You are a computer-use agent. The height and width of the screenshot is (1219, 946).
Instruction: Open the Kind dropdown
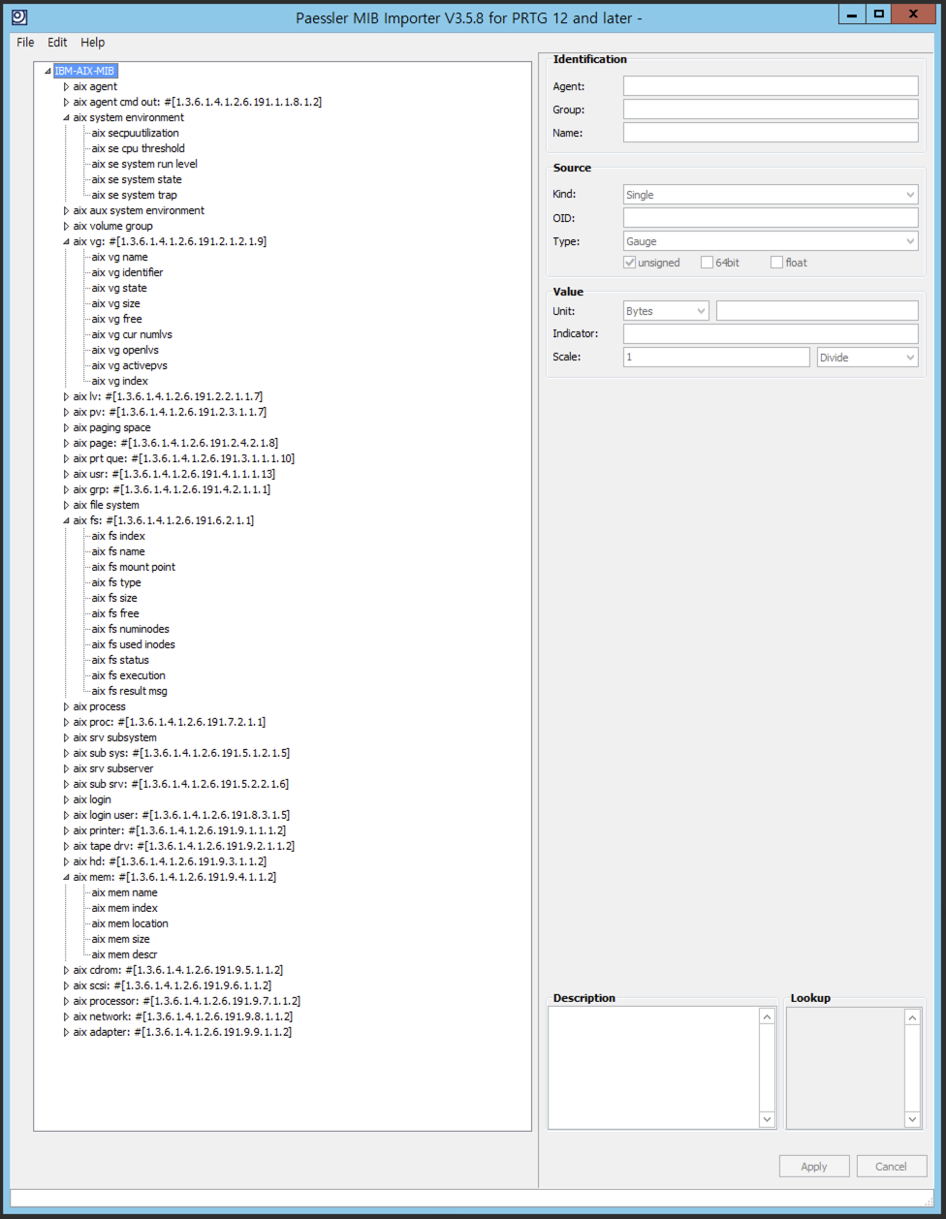point(771,195)
